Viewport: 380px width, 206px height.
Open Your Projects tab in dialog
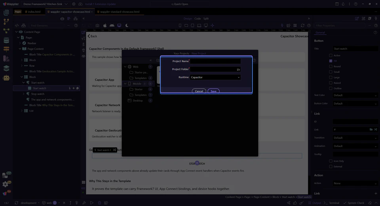(x=181, y=53)
